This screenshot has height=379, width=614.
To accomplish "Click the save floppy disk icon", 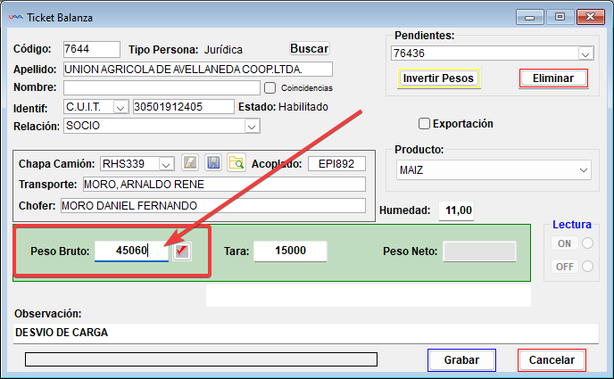I will coord(213,162).
